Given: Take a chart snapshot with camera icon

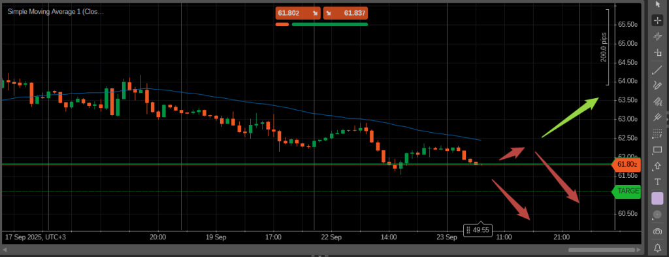Looking at the screenshot, I should (657, 231).
